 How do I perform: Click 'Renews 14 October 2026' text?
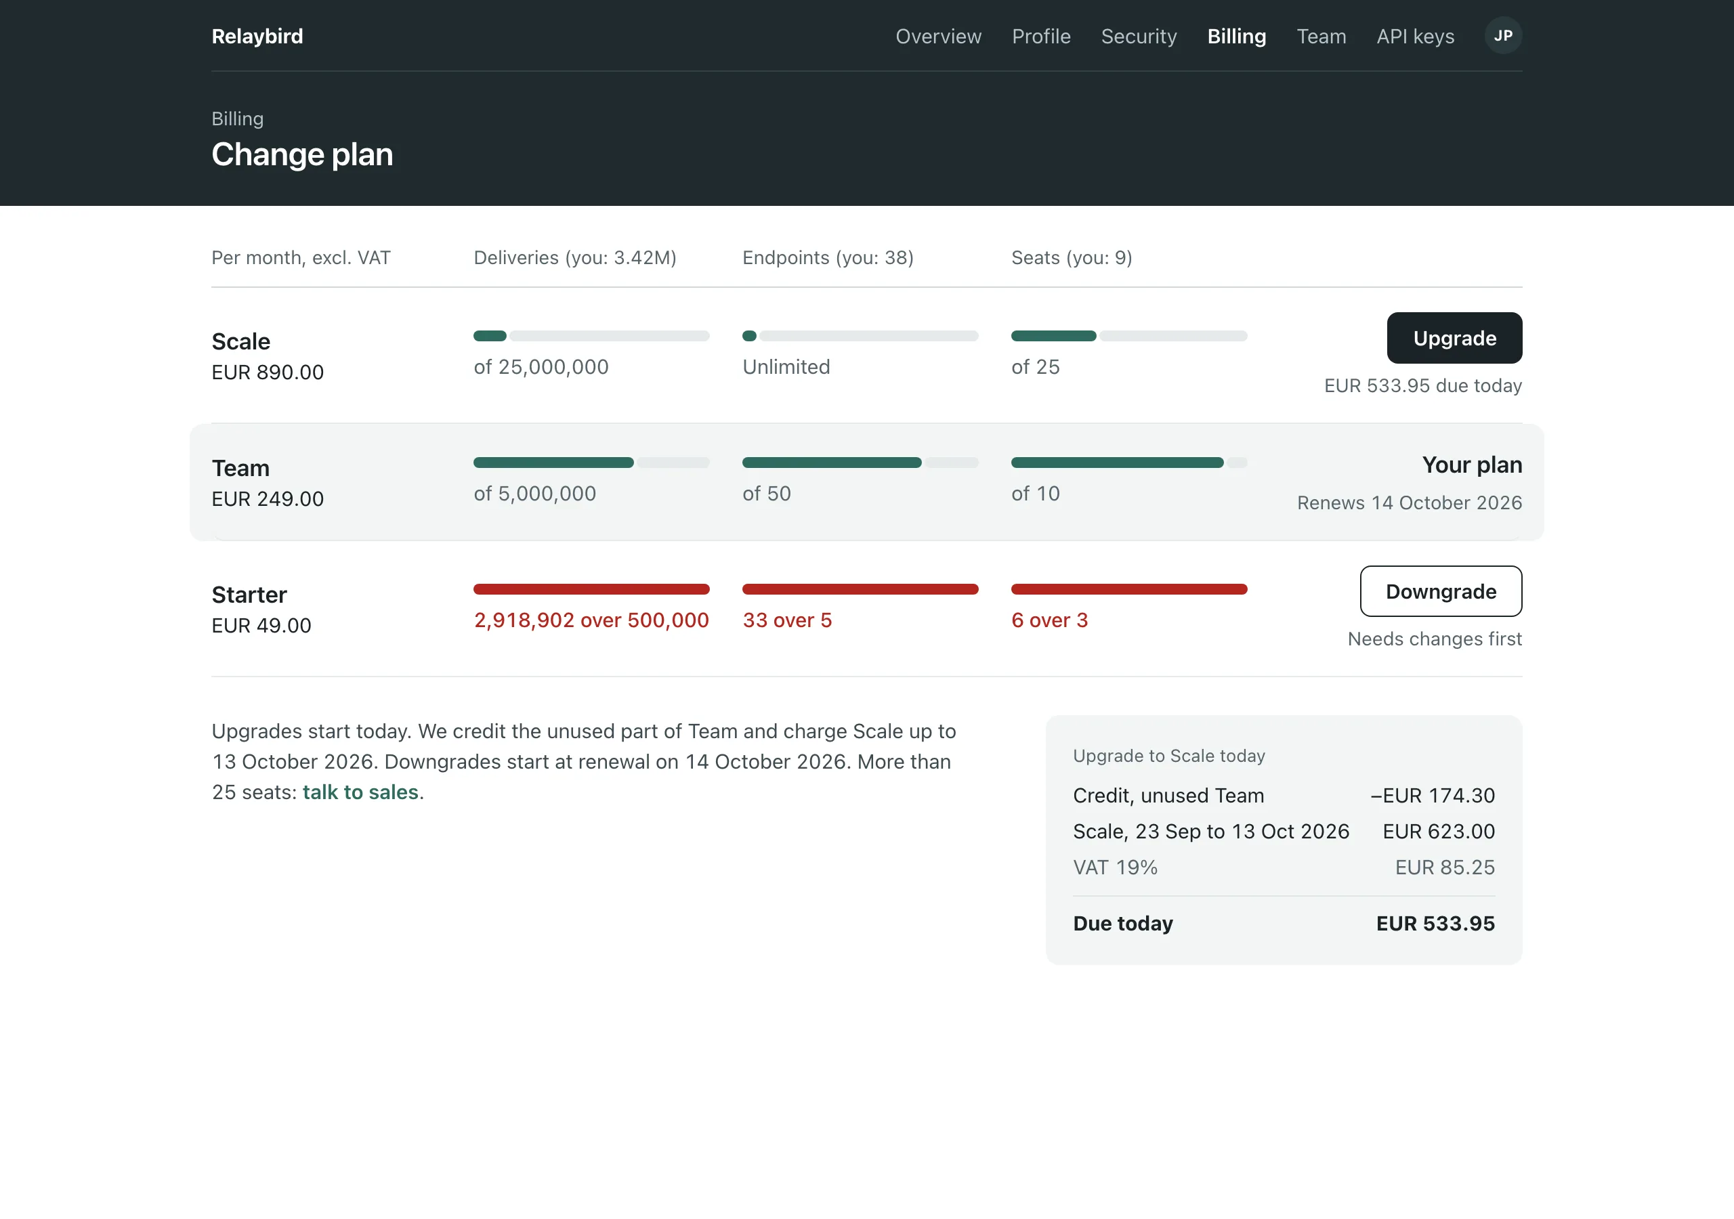click(1410, 503)
